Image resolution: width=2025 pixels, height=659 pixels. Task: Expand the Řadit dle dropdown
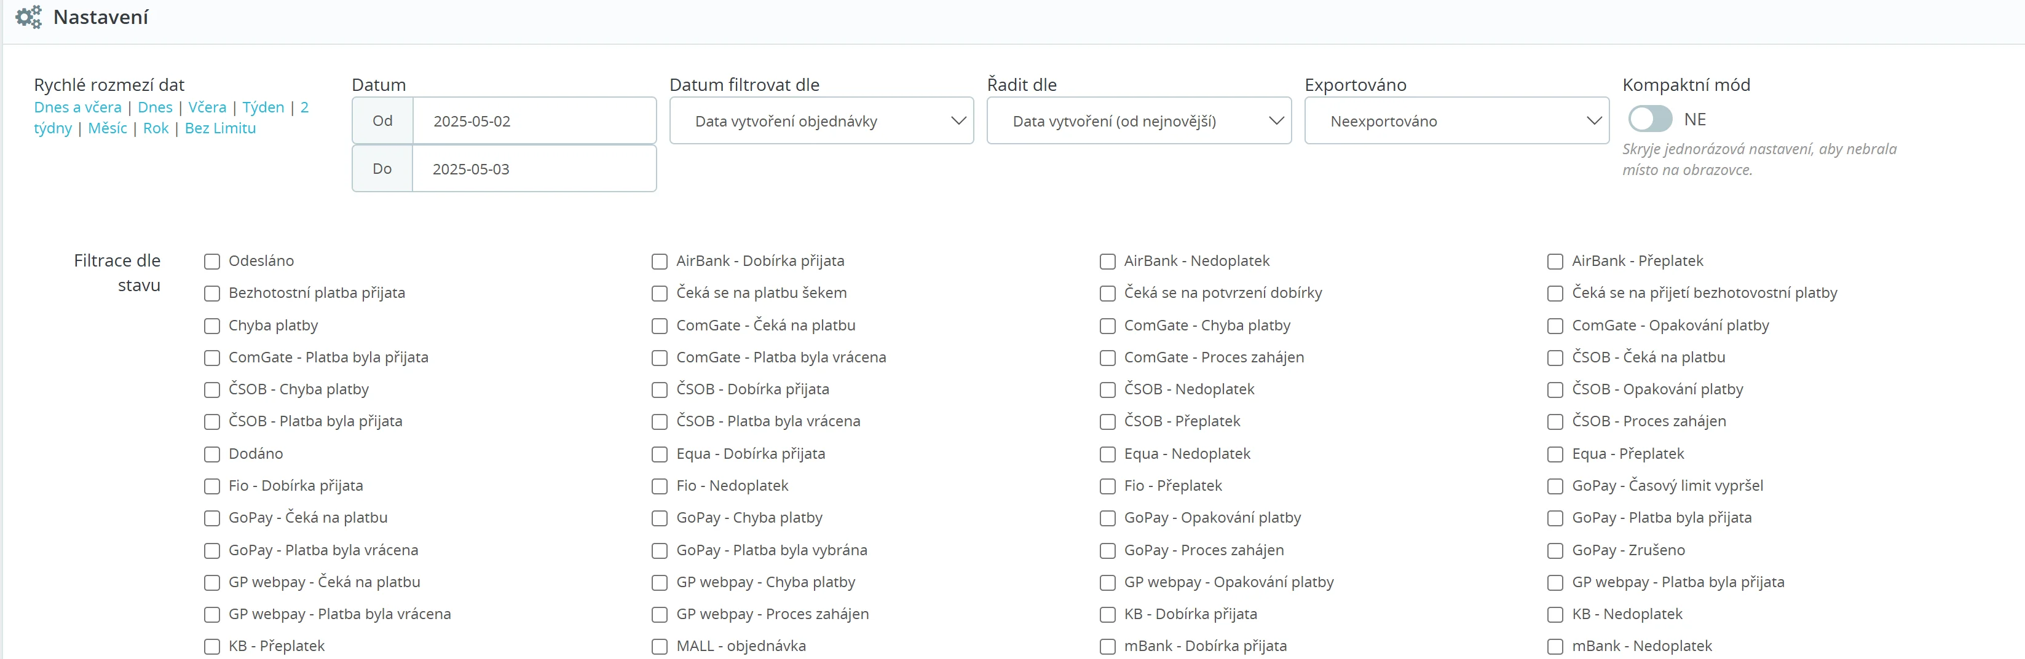pos(1139,121)
